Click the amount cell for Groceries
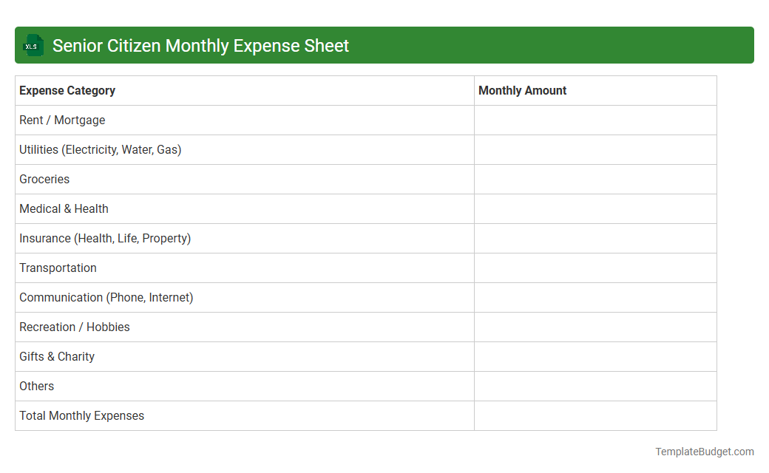 tap(595, 179)
